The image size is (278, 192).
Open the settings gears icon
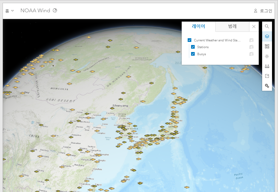[267, 86]
